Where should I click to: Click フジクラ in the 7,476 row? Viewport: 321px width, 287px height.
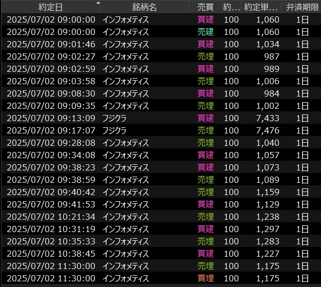pyautogui.click(x=114, y=130)
